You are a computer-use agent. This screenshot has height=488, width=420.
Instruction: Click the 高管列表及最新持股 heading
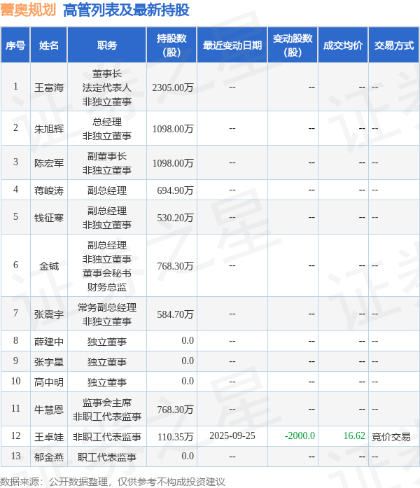pos(126,10)
